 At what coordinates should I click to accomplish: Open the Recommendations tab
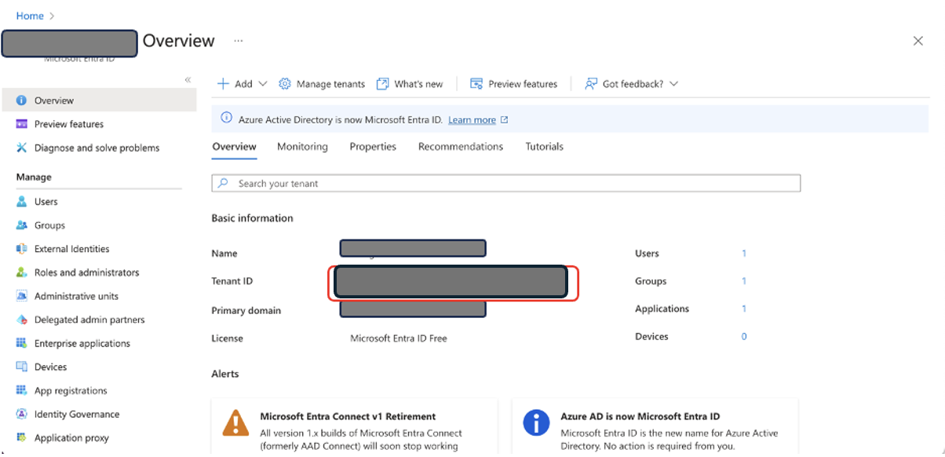click(x=461, y=147)
